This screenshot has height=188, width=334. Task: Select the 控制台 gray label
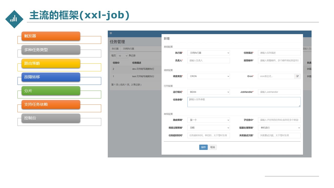51,118
